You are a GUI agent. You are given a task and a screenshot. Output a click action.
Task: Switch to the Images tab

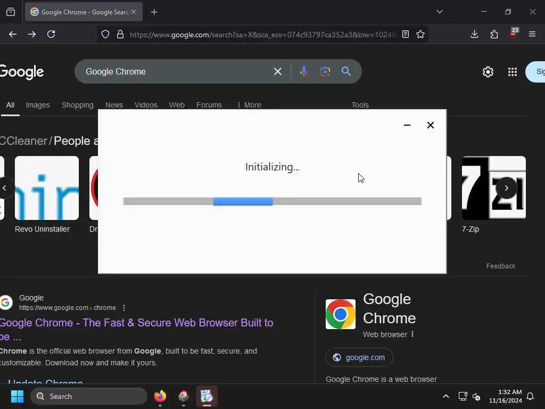[38, 105]
